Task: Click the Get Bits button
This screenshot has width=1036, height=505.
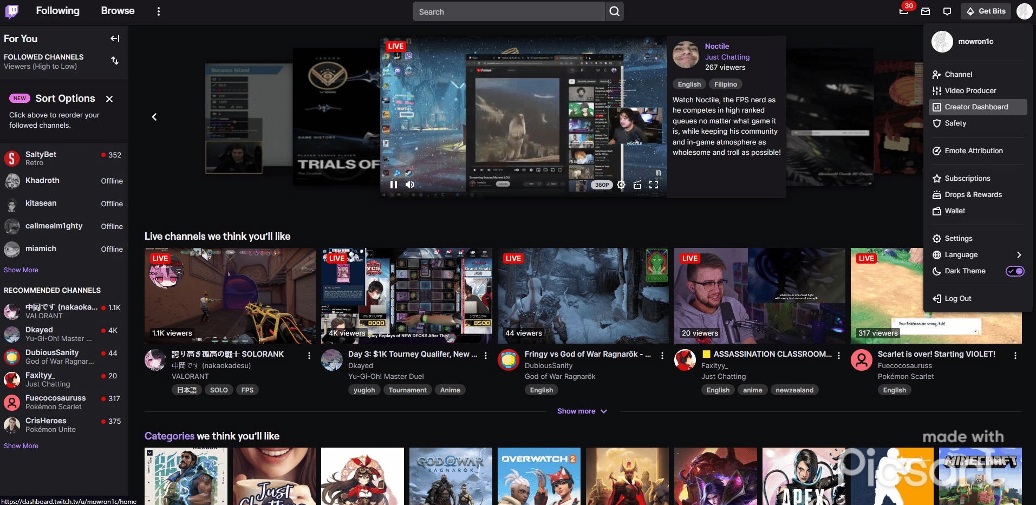Action: (x=985, y=11)
